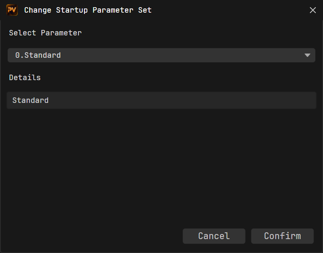
Task: Open the 0.Standard combo box
Action: pyautogui.click(x=161, y=55)
